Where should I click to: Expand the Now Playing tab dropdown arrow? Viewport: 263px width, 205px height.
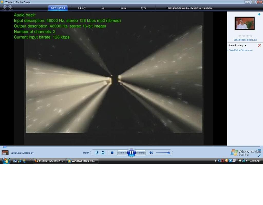point(58,10)
